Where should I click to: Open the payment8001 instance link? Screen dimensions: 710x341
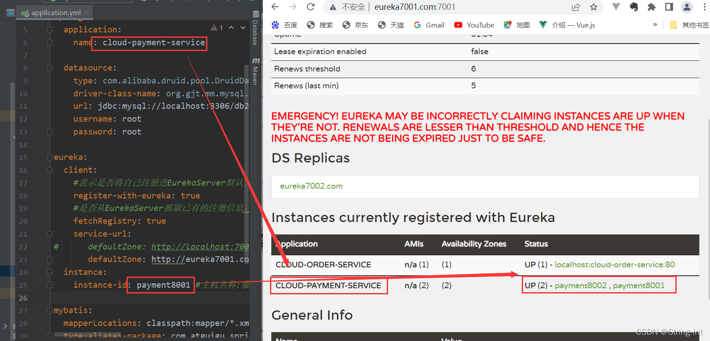[639, 285]
